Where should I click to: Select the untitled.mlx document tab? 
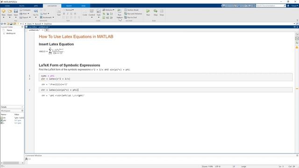[34, 30]
